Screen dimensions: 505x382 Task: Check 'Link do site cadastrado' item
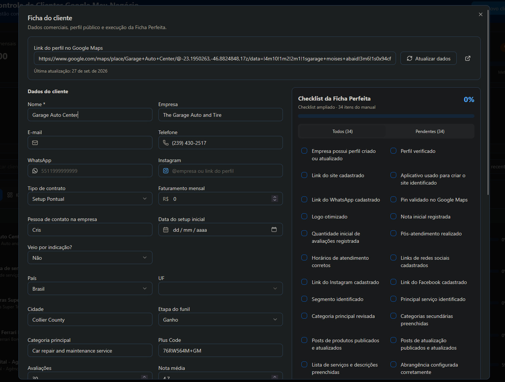click(304, 175)
